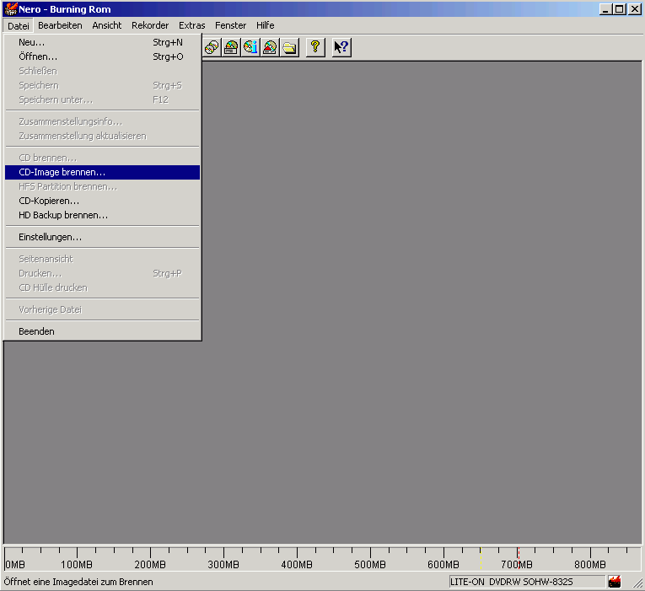Activate the context help arrow-question icon
This screenshot has width=645, height=591.
[341, 47]
